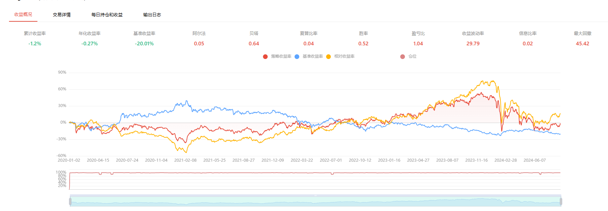Click the 45.42 max drawdown value
Viewport: 608px width, 211px height.
[583, 44]
